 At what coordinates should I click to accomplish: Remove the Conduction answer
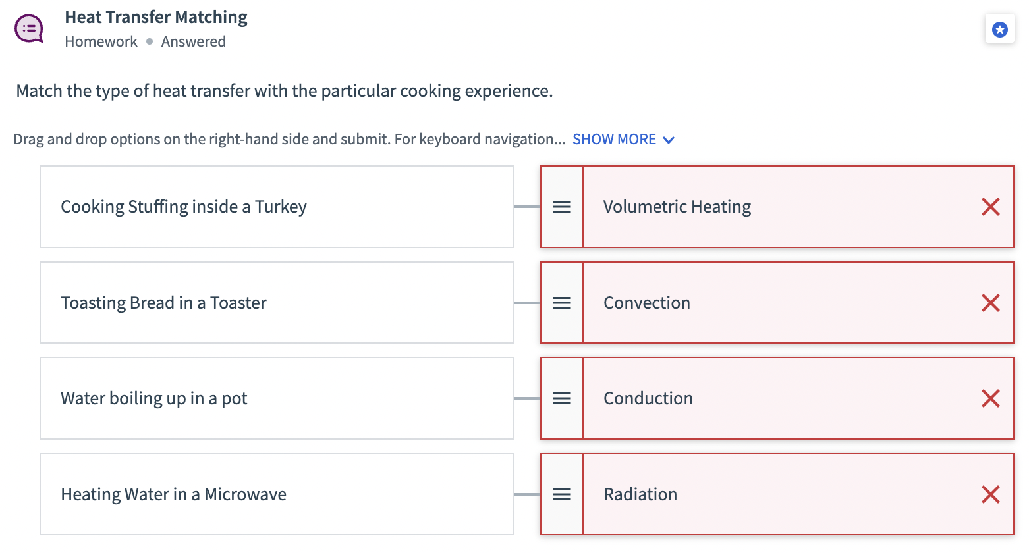990,398
